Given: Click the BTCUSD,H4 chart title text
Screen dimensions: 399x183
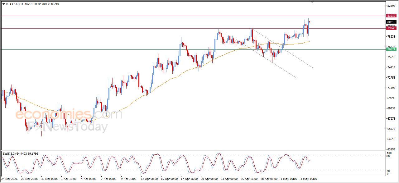Looking at the screenshot, I should (15, 4).
